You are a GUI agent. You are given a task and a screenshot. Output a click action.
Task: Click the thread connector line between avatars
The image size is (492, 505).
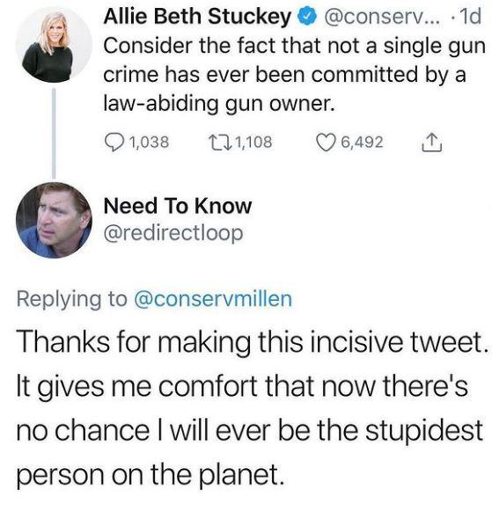pyautogui.click(x=54, y=133)
